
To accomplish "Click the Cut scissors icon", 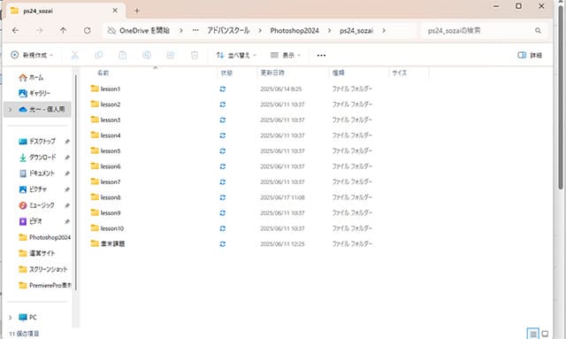I will [x=74, y=55].
